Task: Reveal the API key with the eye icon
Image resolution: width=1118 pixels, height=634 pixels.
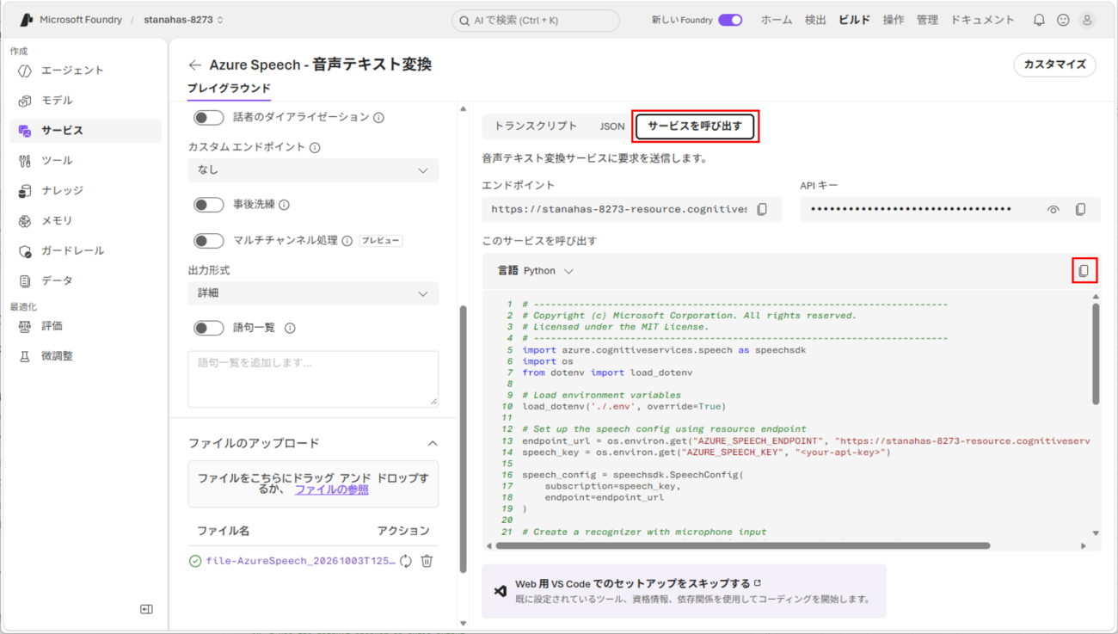Action: point(1053,209)
